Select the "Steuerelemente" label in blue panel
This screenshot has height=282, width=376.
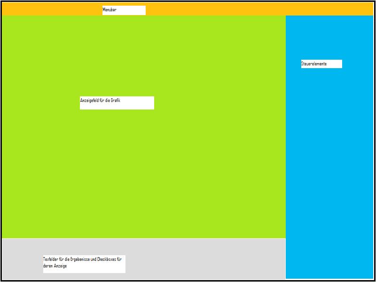pyautogui.click(x=321, y=64)
